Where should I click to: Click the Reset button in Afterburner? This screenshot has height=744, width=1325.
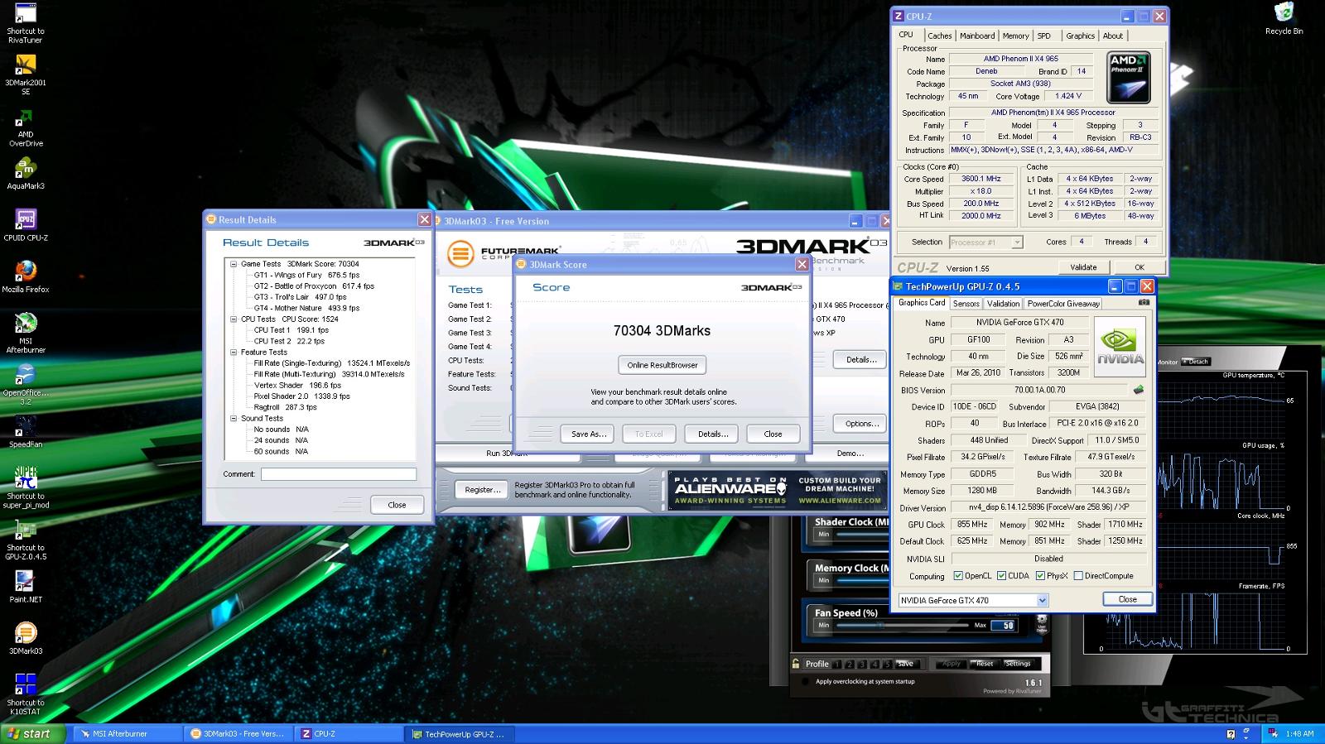coord(984,664)
